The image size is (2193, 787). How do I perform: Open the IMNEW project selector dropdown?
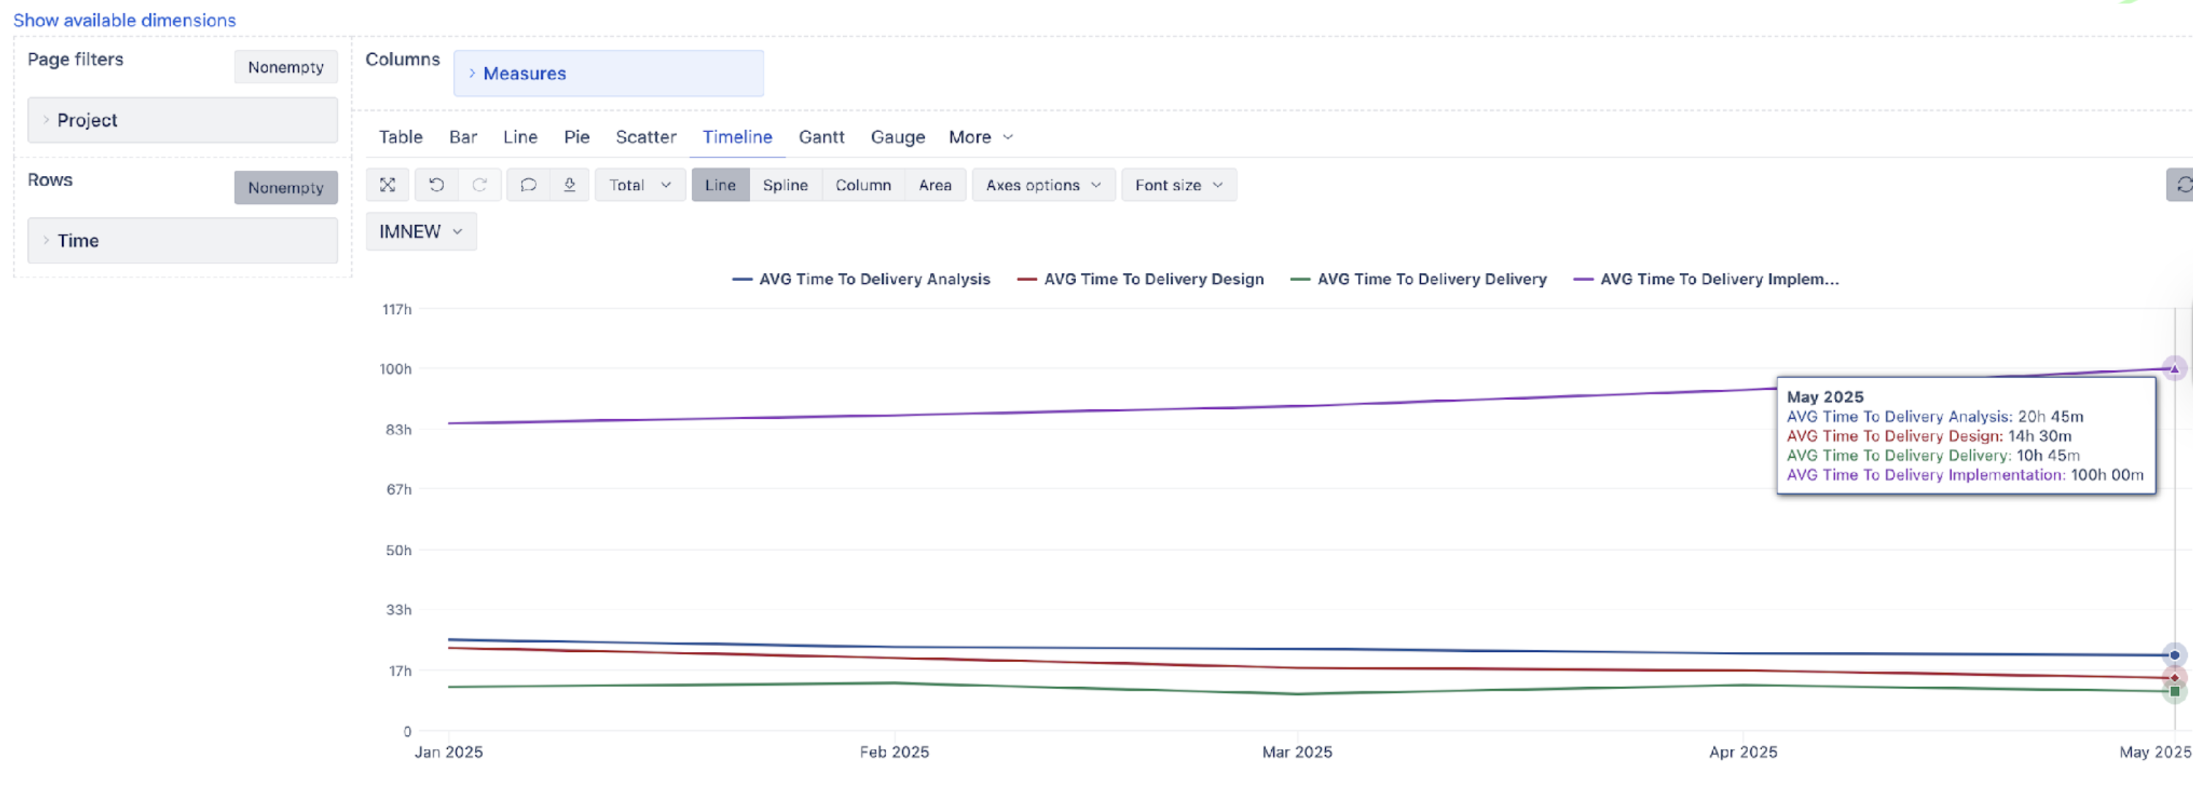point(421,231)
